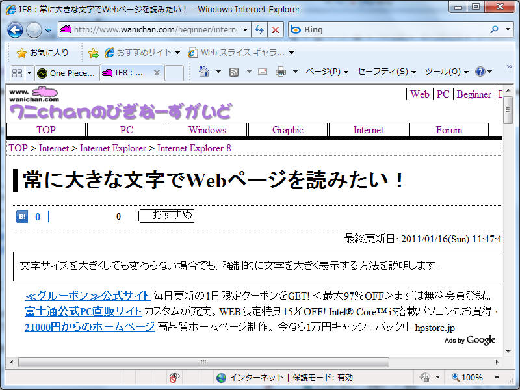Open the Web スライス ギャラリー item
520x390 pixels.
pos(241,53)
